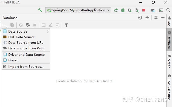Minimize the IntelliJ IDEA window
The height and width of the screenshot is (107, 172).
141,2
